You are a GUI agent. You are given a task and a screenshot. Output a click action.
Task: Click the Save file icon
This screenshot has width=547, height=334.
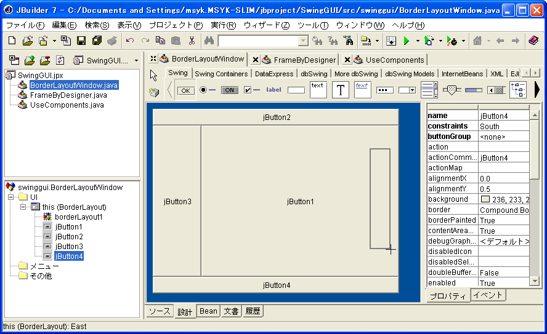(x=81, y=41)
